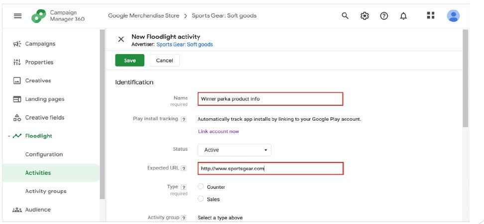Select the Sales type radio button
The width and height of the screenshot is (484, 224).
click(201, 199)
